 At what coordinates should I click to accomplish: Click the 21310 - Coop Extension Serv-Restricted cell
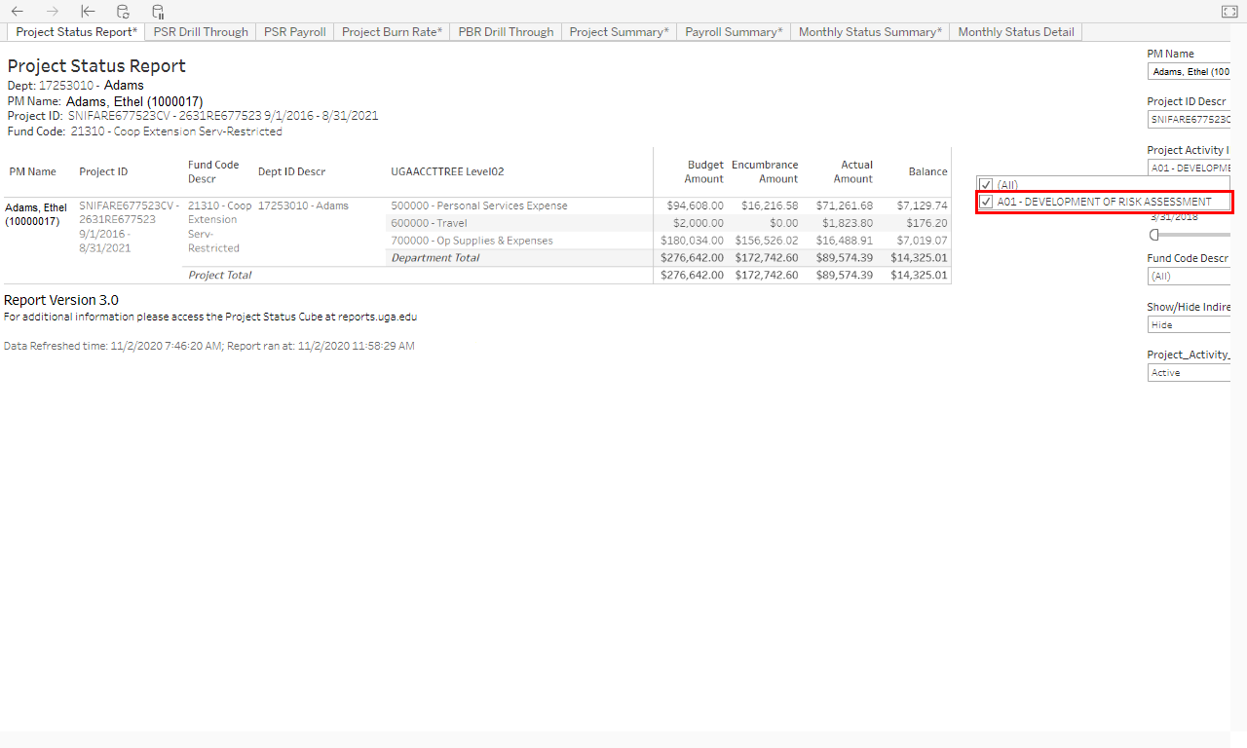pos(219,227)
